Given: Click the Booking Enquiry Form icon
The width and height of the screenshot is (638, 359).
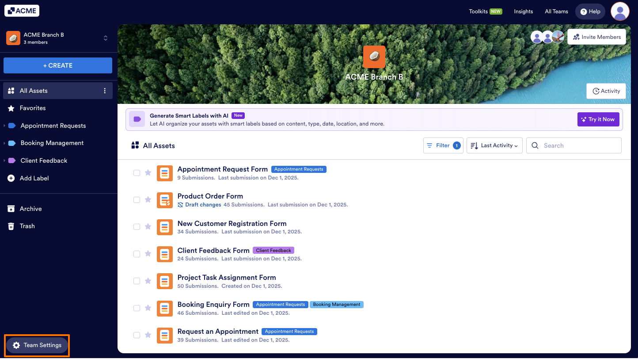Looking at the screenshot, I should (165, 308).
